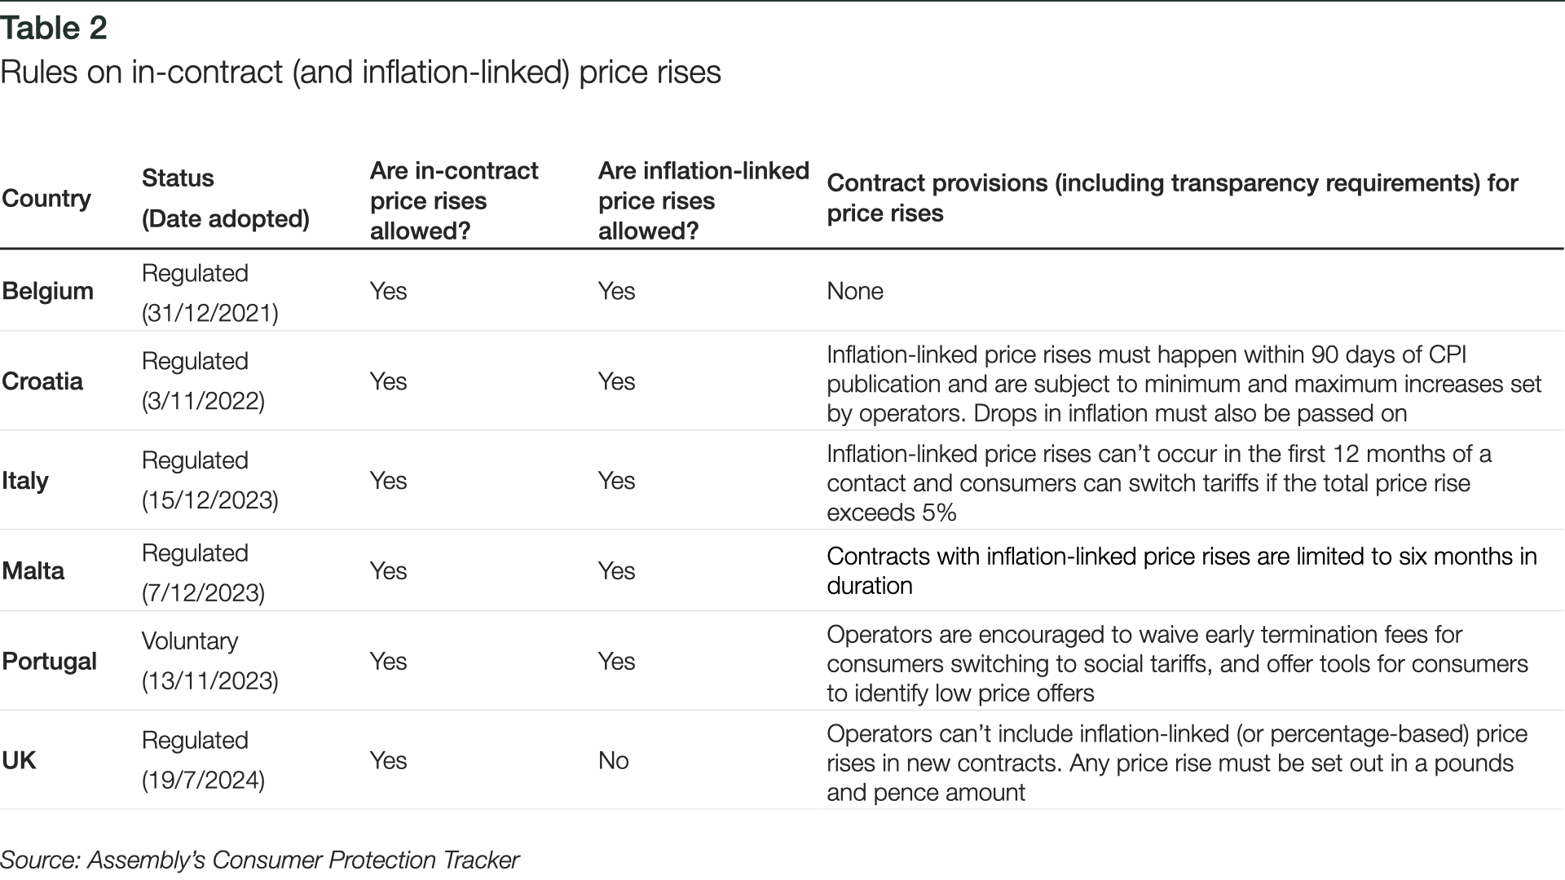Click the Assembly's Consumer Protection Tracker source
This screenshot has height=880, width=1565.
point(259,860)
